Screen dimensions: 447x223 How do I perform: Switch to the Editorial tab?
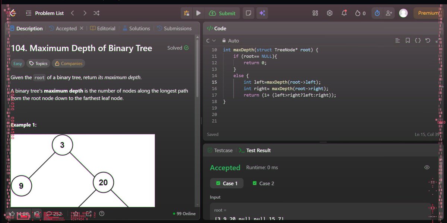pyautogui.click(x=103, y=29)
